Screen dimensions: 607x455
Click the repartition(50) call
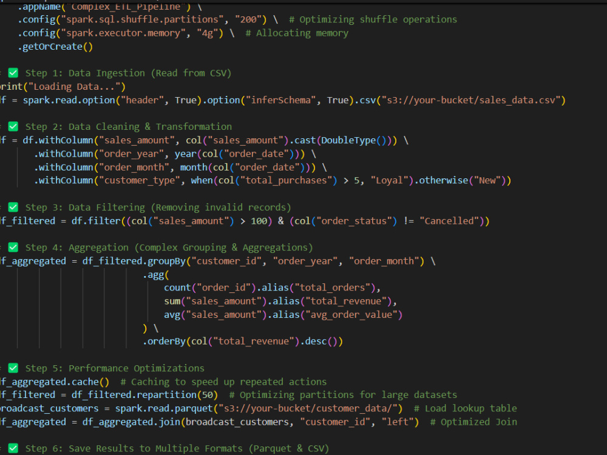point(177,395)
